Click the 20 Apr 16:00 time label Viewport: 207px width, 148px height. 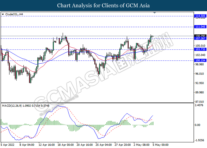coord(85,145)
